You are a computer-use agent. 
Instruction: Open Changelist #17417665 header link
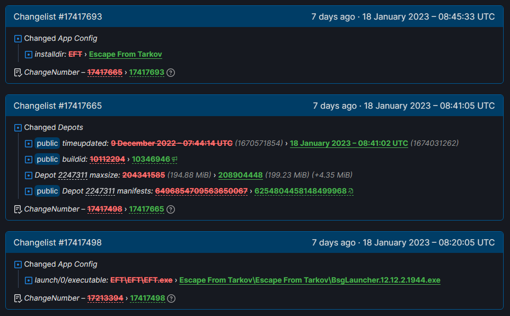tap(58, 106)
